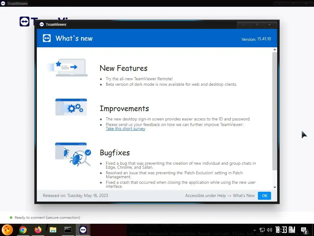Click 'new desktop sign-in screen' bullet text

coord(178,119)
